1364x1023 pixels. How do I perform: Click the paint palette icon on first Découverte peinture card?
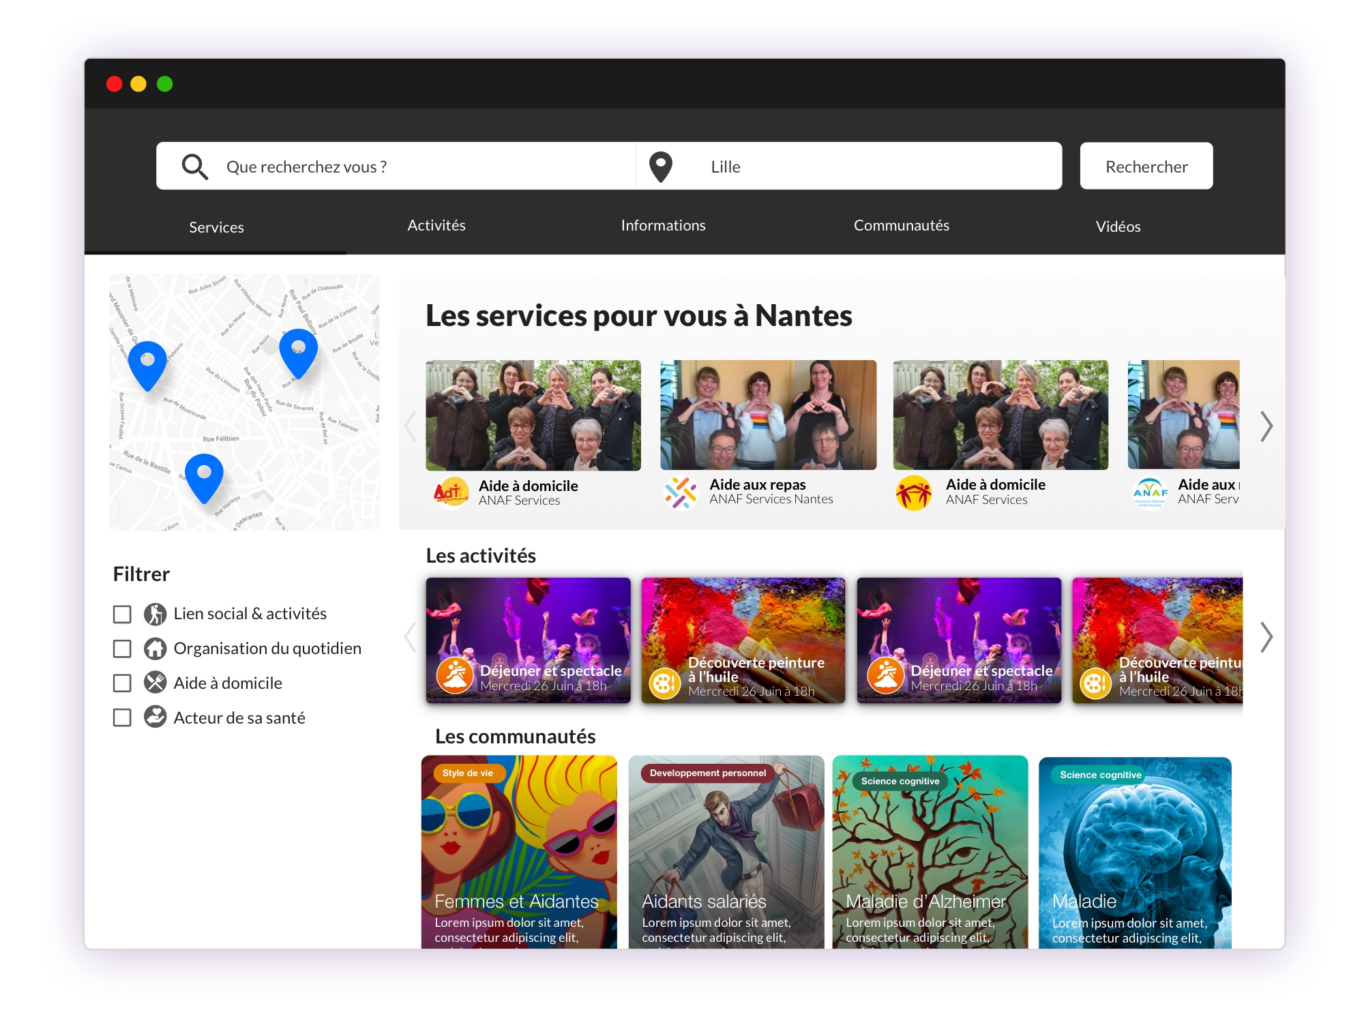click(664, 683)
